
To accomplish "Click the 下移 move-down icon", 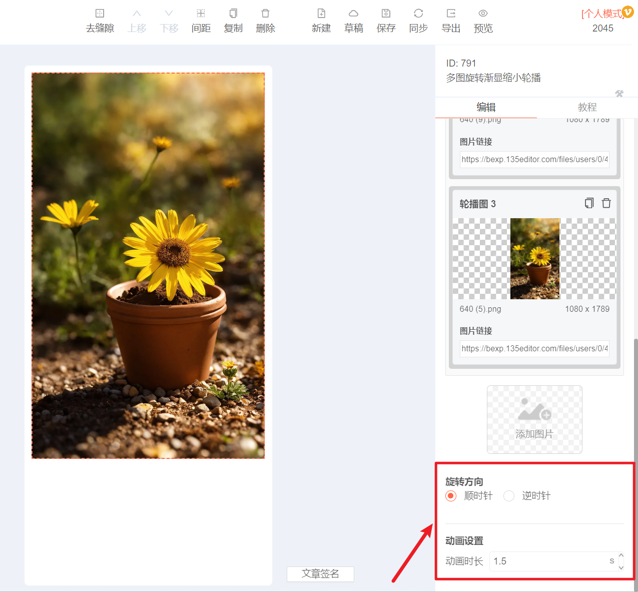I will pos(169,14).
